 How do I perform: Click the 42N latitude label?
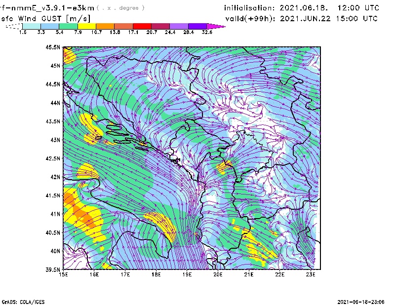tap(55, 177)
